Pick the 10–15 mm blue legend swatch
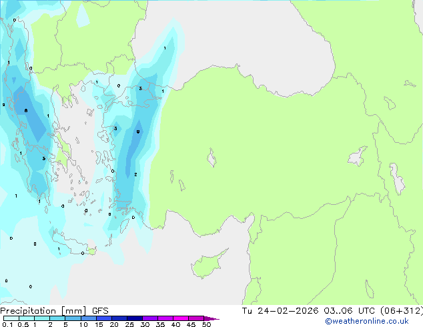 (x=88, y=318)
